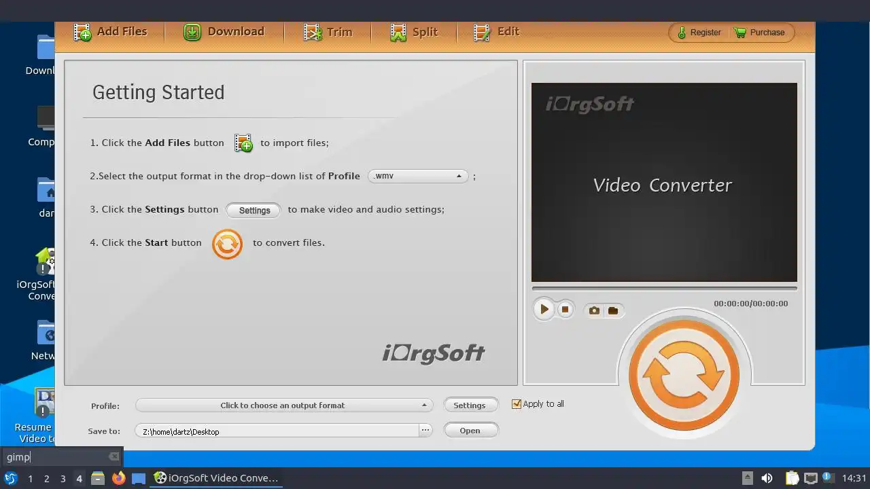
Task: Click the Settings button in step 3
Action: pos(254,211)
